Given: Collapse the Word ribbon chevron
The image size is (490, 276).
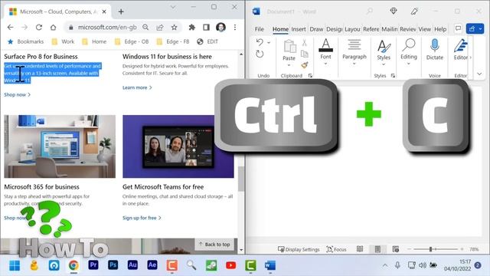Looking at the screenshot, I should 479,74.
